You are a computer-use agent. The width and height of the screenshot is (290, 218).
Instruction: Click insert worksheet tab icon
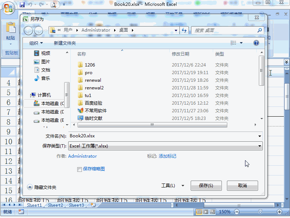[x=93, y=205]
